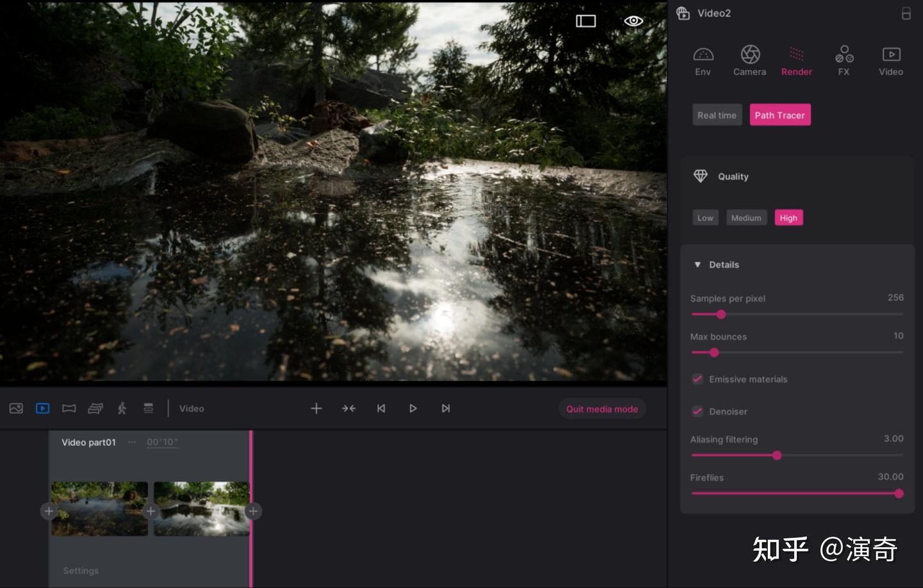The height and width of the screenshot is (588, 923).
Task: Switch render mode to Real time
Action: point(717,115)
